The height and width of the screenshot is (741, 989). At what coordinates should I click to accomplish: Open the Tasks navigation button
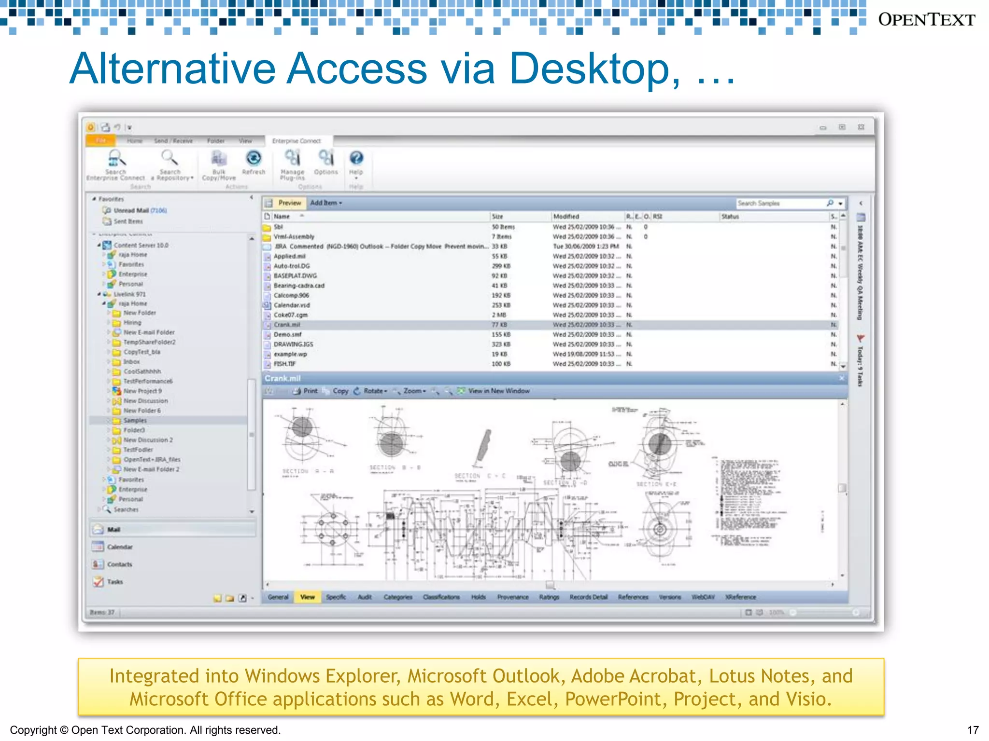click(x=172, y=581)
